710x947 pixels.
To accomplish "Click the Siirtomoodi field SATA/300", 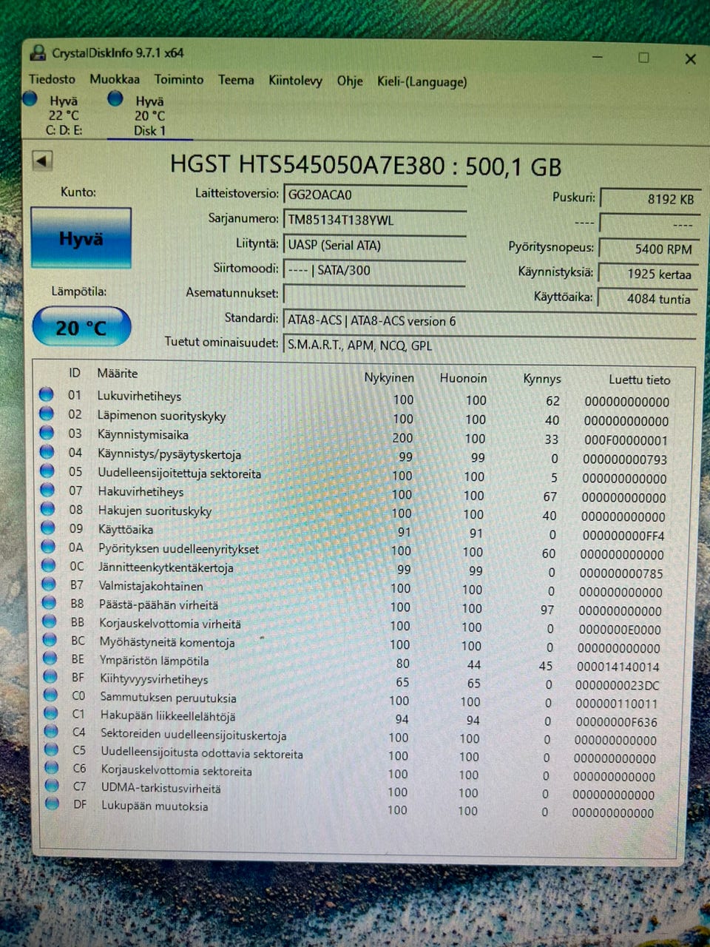I will [374, 270].
